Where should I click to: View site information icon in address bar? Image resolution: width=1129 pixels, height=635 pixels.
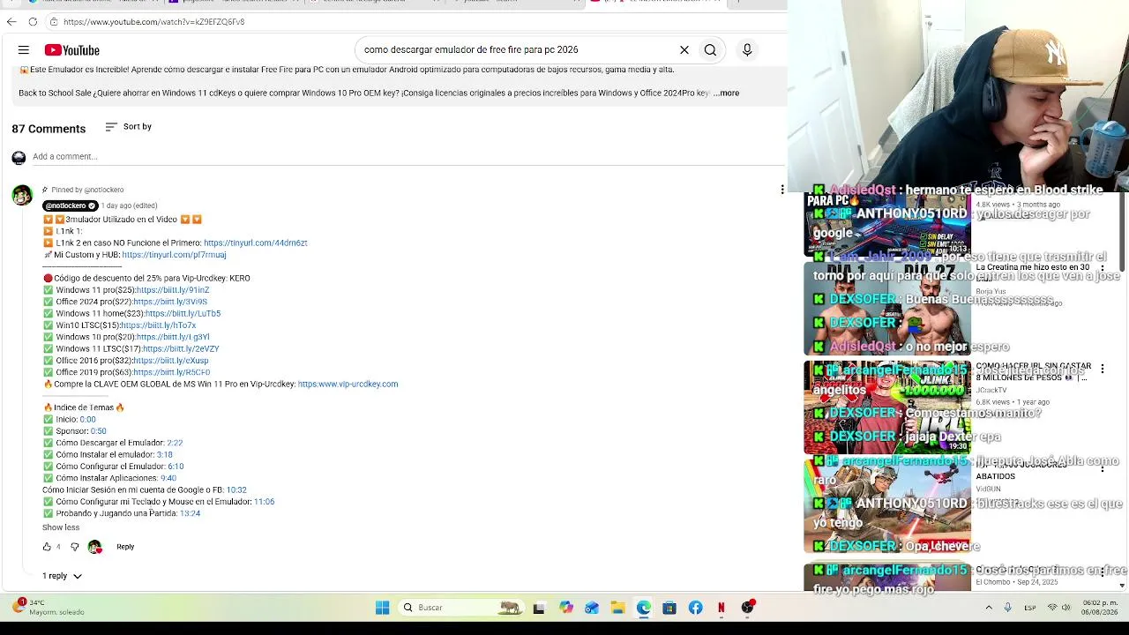pos(54,21)
